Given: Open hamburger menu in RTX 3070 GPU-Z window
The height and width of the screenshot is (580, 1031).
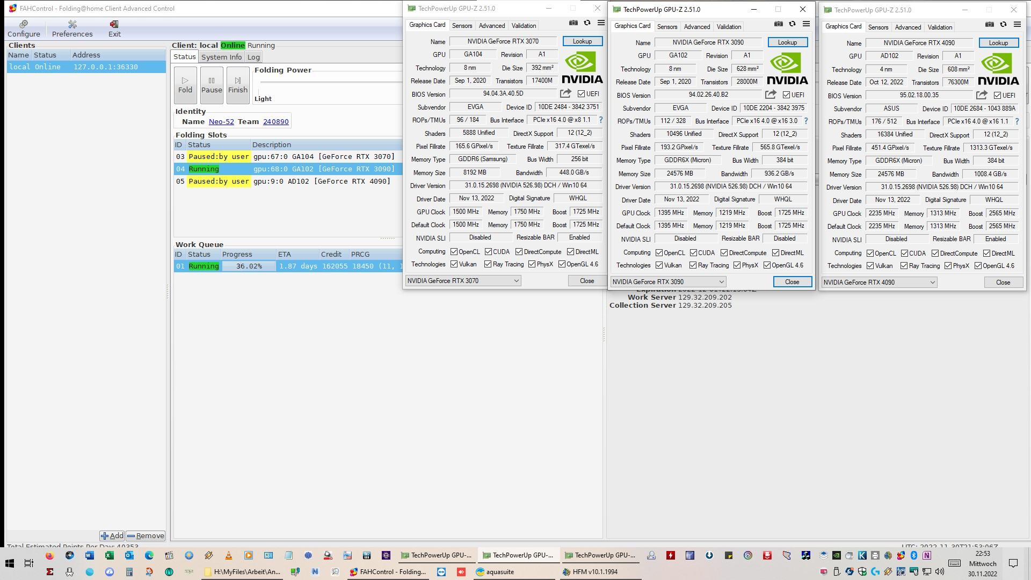Looking at the screenshot, I should (601, 23).
